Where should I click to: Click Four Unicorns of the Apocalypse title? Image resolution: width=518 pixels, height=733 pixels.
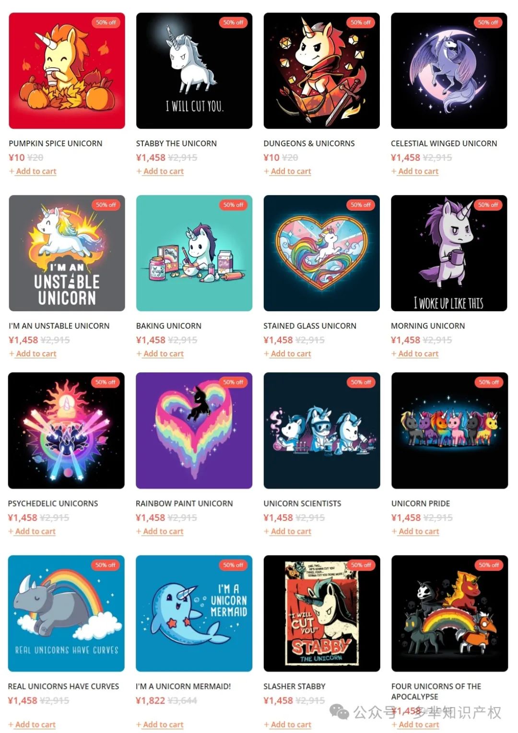pos(436,691)
